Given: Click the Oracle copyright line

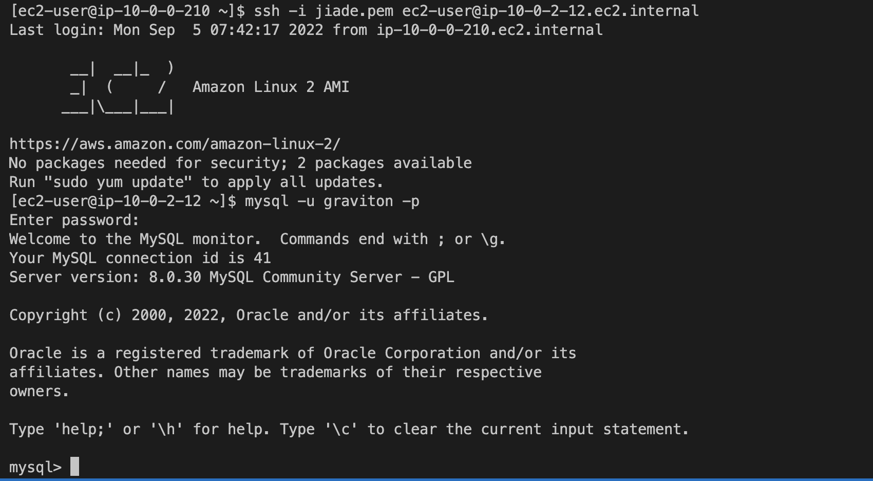Looking at the screenshot, I should pos(249,315).
